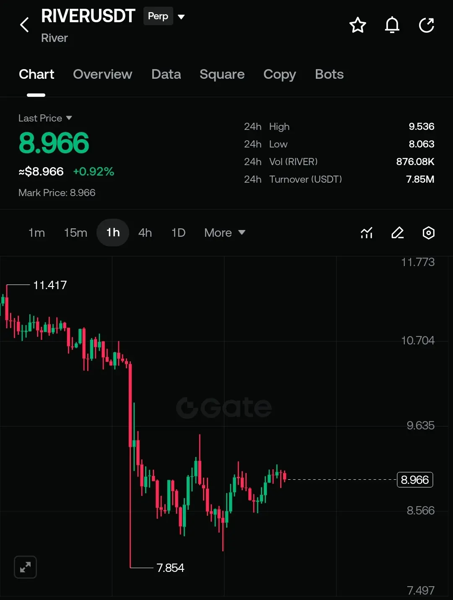Switch to the Chart tab

(36, 74)
